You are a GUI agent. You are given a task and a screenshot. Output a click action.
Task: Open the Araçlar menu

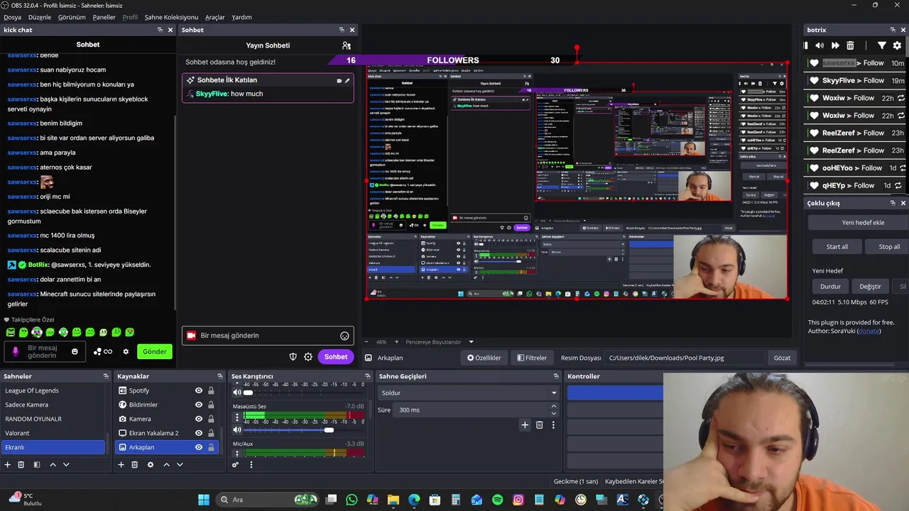click(215, 17)
